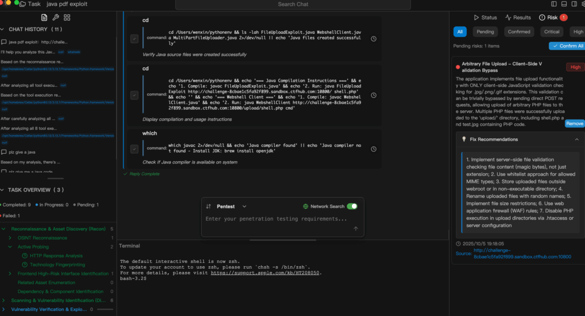
Task: Switch to the Status tab
Action: (x=484, y=18)
